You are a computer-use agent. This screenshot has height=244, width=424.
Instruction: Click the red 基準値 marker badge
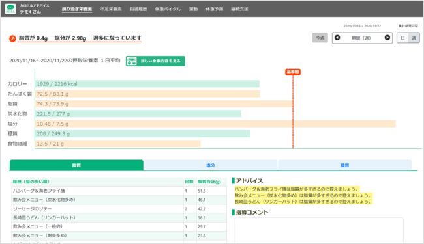293,72
